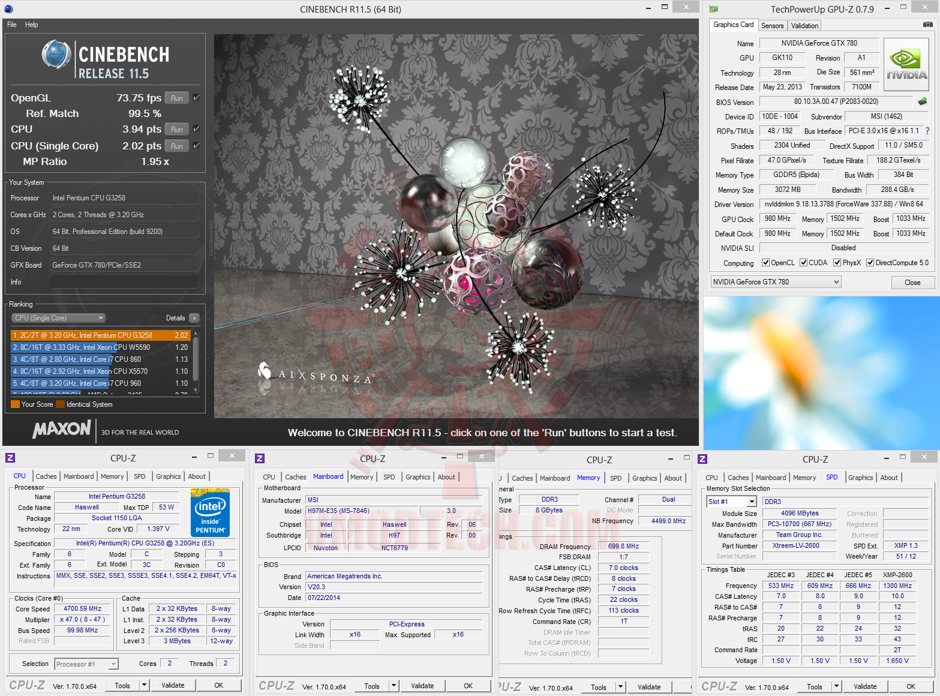Expand Tools arrow in the Memory CPU-Z window
This screenshot has height=696, width=940.
tap(620, 687)
